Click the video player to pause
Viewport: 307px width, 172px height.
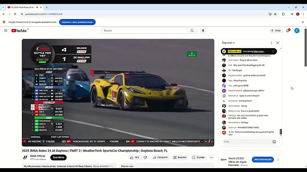click(118, 93)
